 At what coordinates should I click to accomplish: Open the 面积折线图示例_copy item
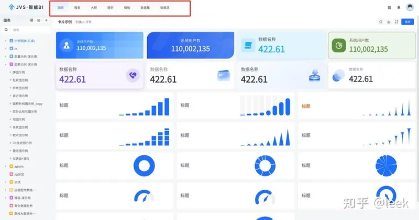coord(28,104)
